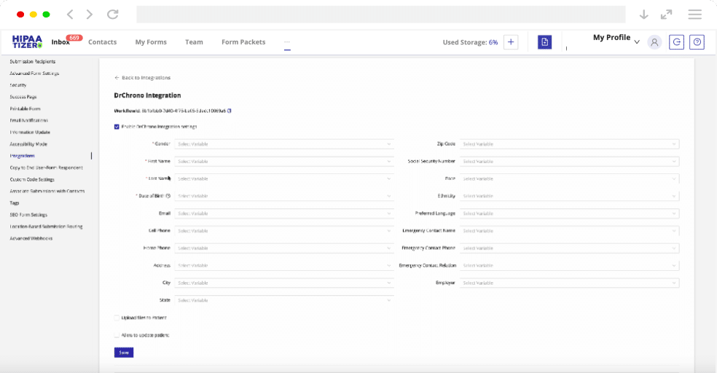Open the help question mark icon
Screen dimensions: 717x373
pyautogui.click(x=697, y=42)
